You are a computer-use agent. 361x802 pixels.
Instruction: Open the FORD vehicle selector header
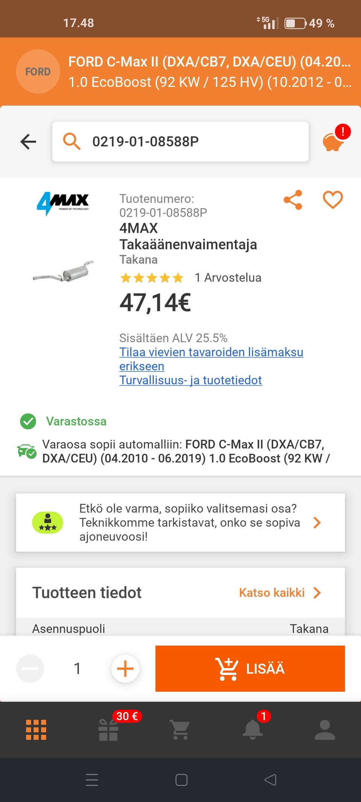point(180,71)
